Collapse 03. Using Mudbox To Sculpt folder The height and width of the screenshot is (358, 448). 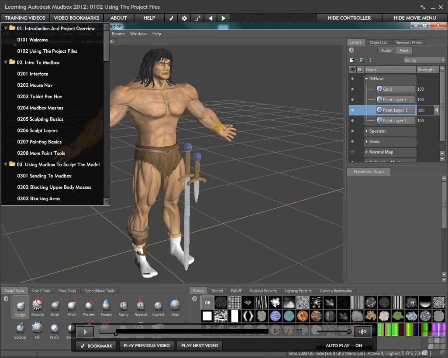(5, 164)
